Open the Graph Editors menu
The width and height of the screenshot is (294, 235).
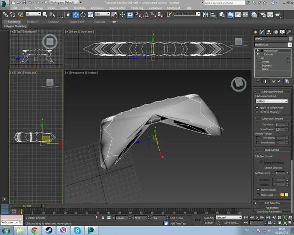(117, 8)
